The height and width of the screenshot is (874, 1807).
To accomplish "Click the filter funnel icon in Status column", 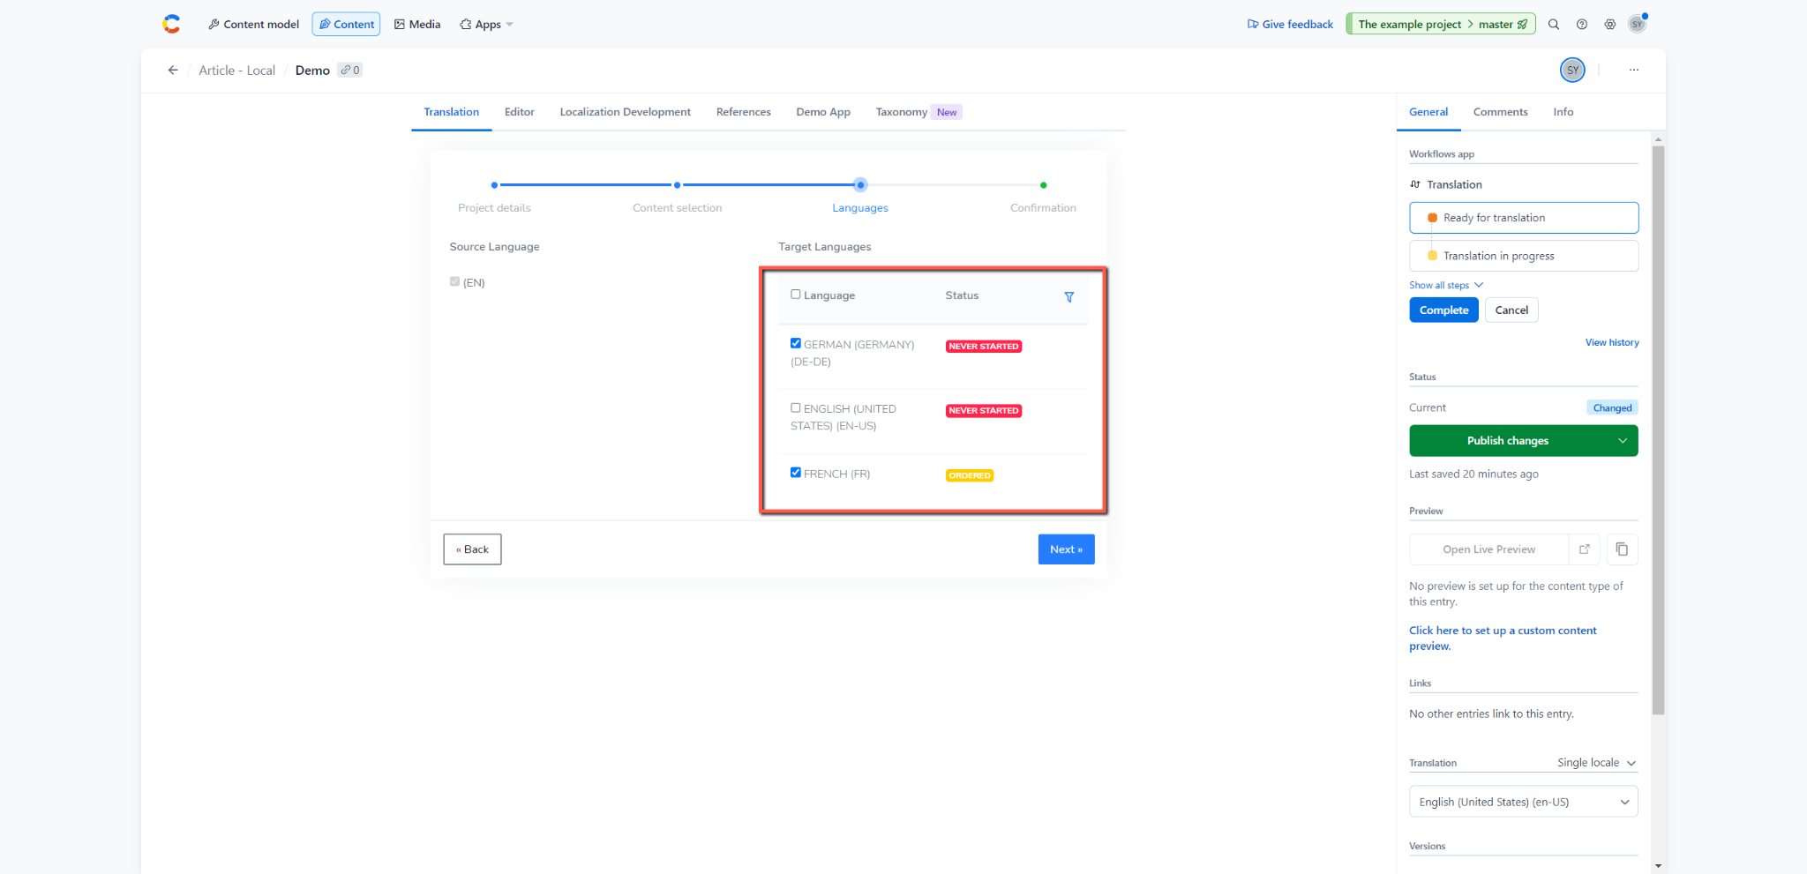I will (1068, 297).
